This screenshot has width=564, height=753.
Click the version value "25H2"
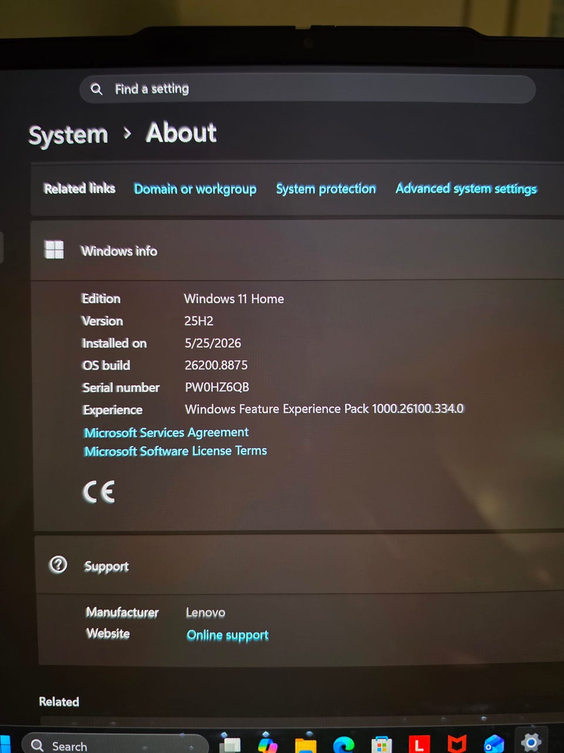pos(199,321)
